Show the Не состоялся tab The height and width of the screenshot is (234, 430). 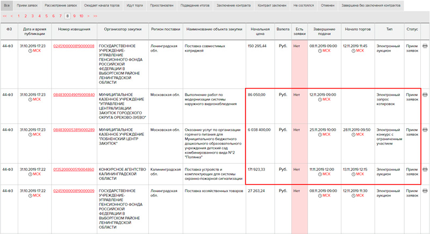(x=304, y=5)
